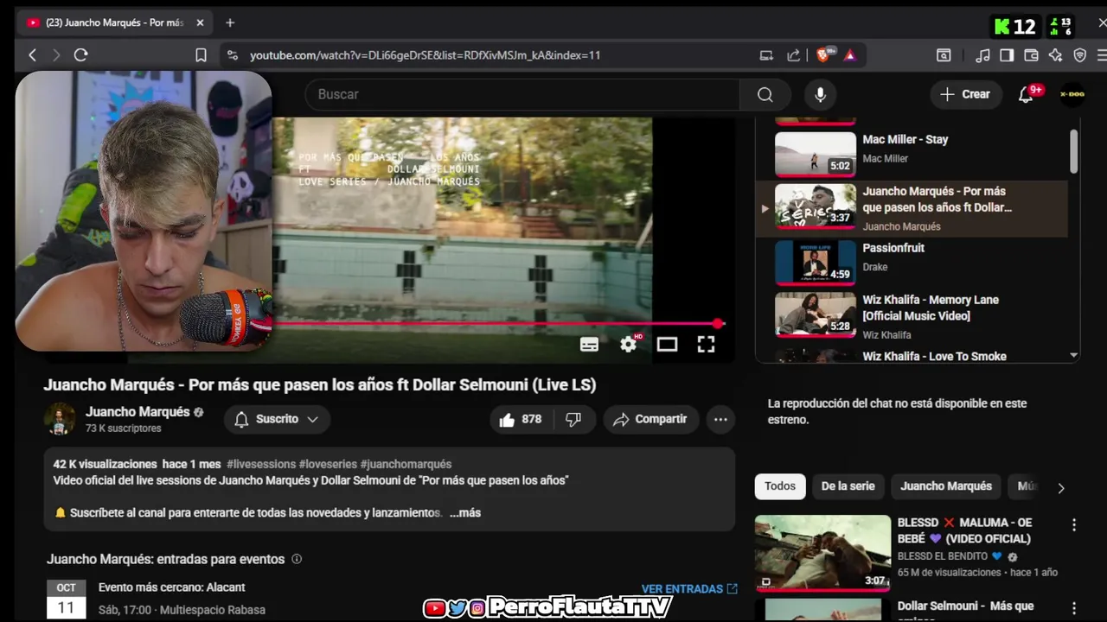The width and height of the screenshot is (1107, 622).
Task: Open the Brave Wallet icon
Action: coord(1031,55)
